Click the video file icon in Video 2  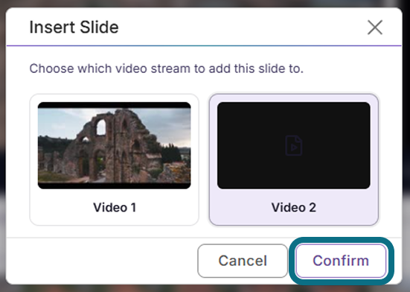coord(294,145)
